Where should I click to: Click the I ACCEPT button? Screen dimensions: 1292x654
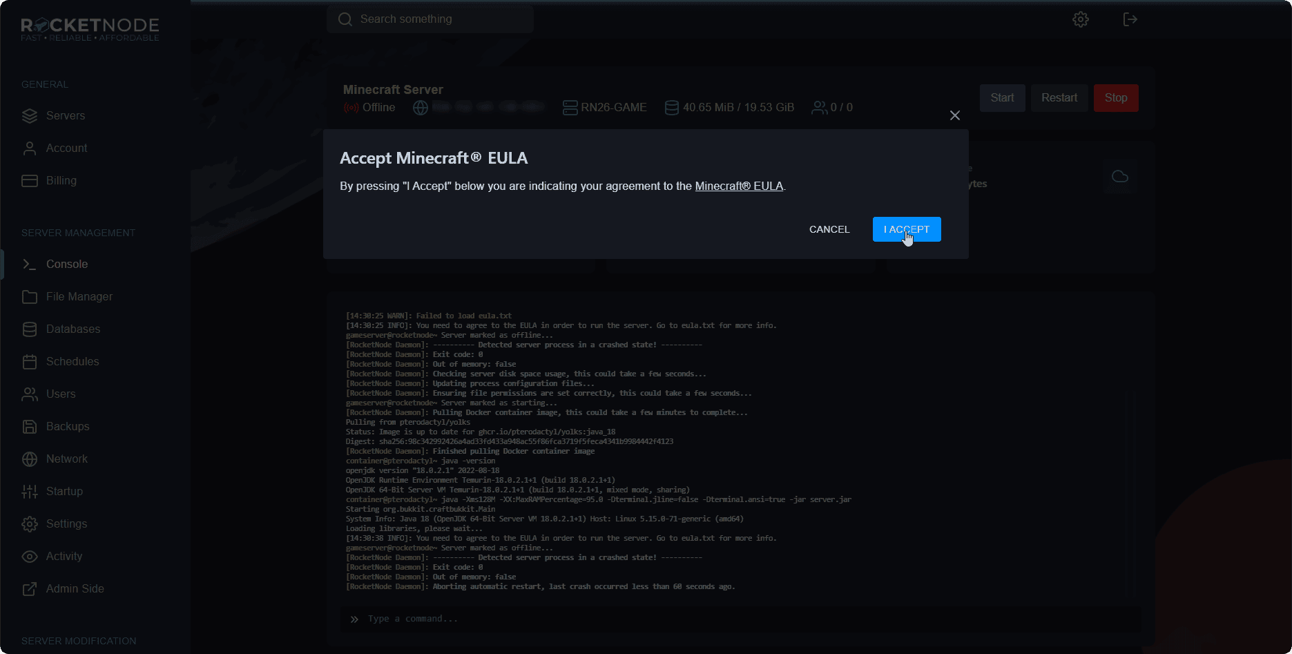tap(906, 229)
